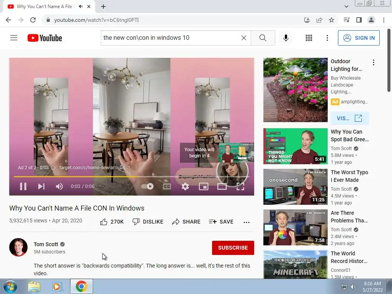Clear the search box with X icon
The image size is (392, 294).
[x=244, y=38]
